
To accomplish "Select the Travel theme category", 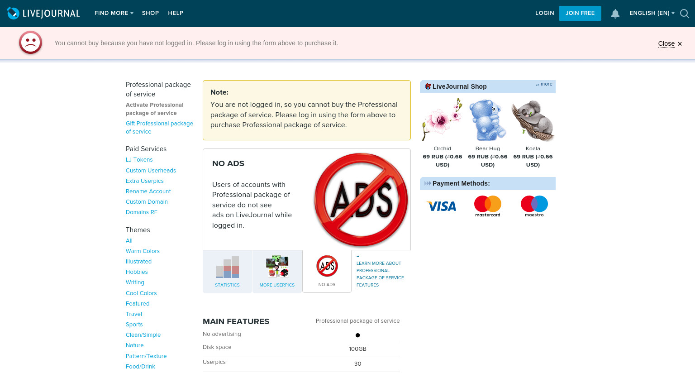I will pyautogui.click(x=134, y=314).
